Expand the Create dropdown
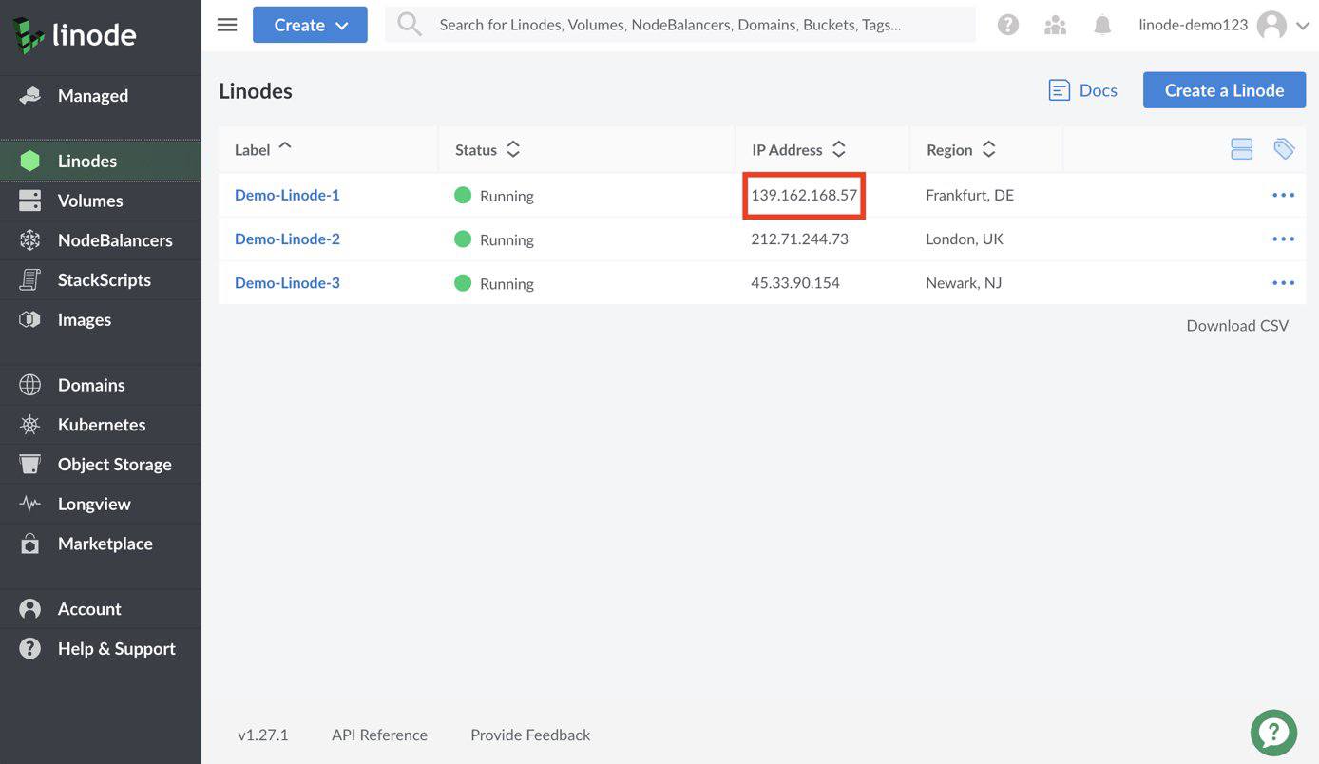This screenshot has width=1319, height=764. (x=310, y=25)
